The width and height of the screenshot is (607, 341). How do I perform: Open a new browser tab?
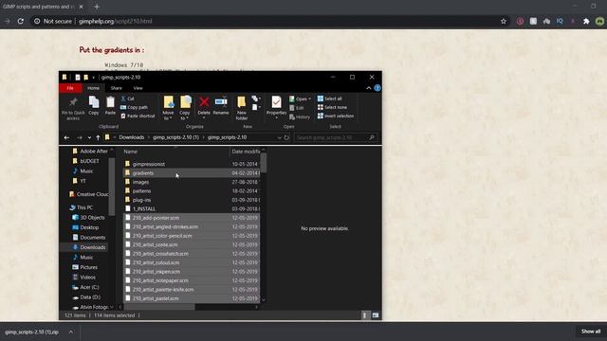pyautogui.click(x=97, y=7)
